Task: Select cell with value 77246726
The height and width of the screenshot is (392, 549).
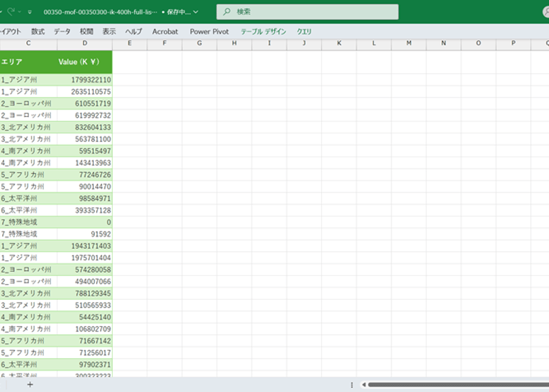Action: pyautogui.click(x=85, y=175)
